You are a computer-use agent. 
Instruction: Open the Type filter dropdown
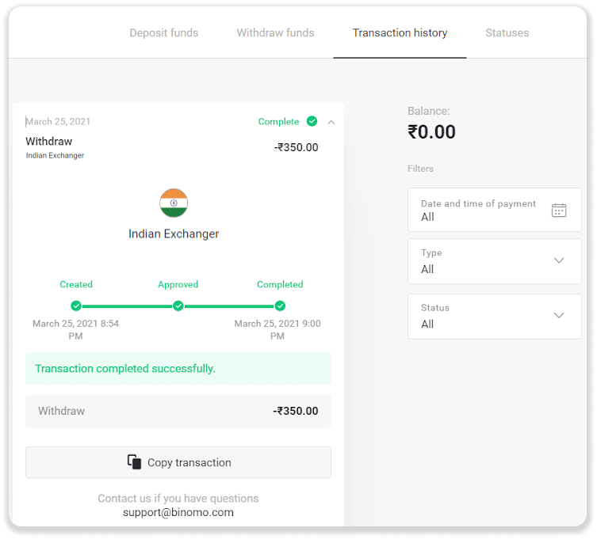(x=494, y=261)
